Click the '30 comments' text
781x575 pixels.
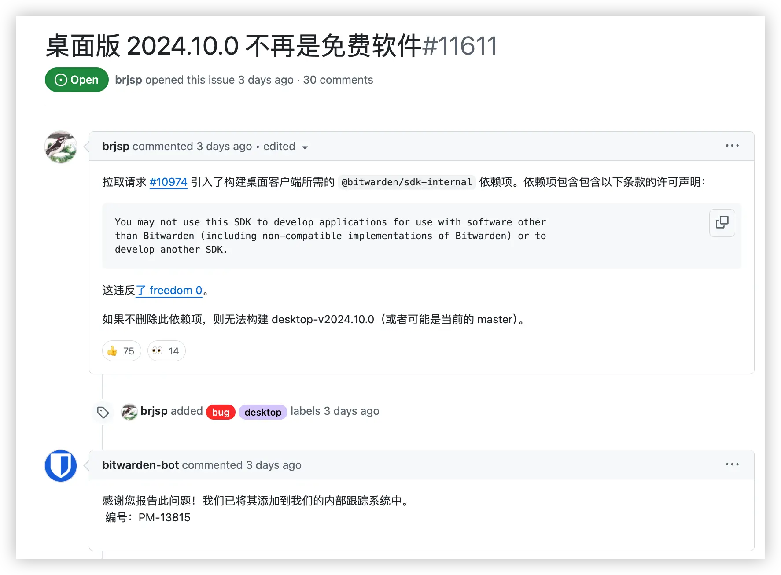(338, 80)
